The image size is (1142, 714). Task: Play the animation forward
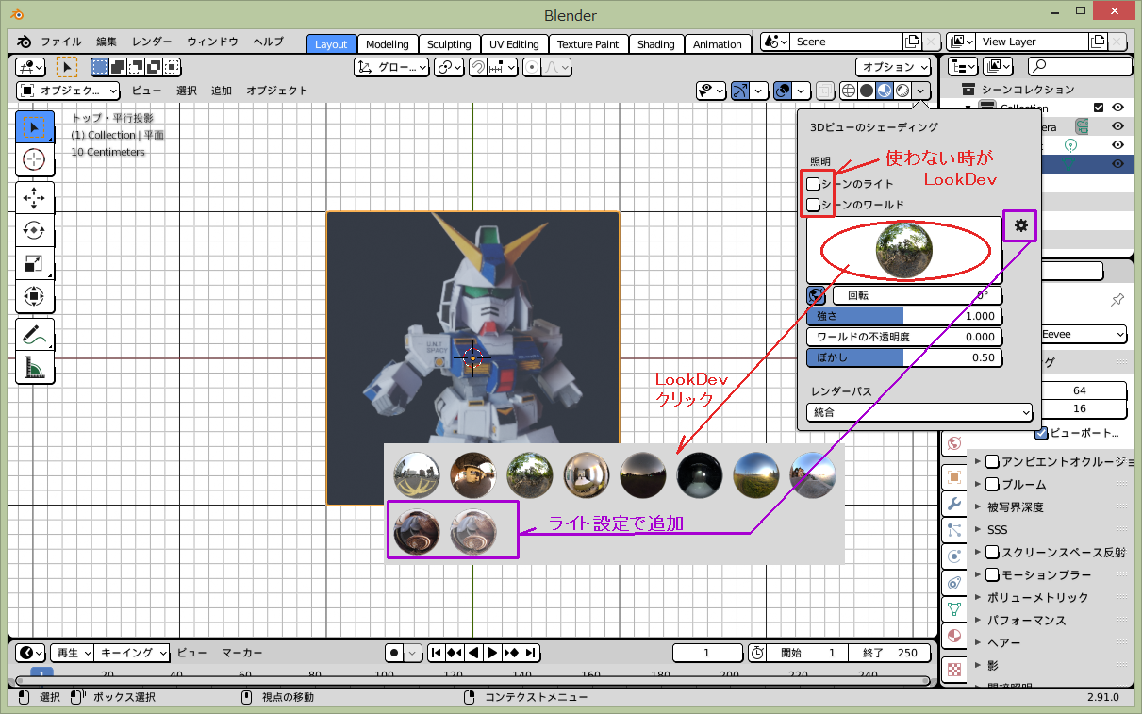click(x=492, y=653)
